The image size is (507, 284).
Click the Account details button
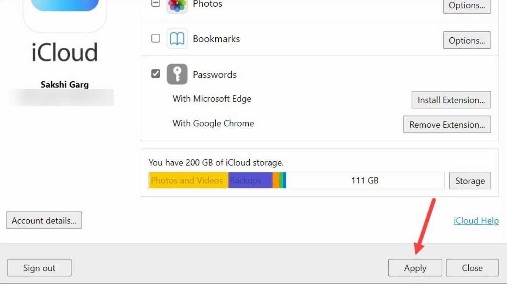click(44, 221)
